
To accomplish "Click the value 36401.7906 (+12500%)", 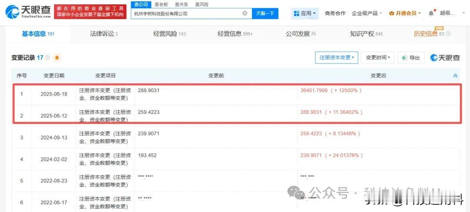I will 331,90.
